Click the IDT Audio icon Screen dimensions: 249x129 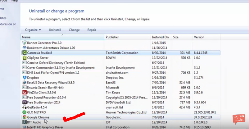pyautogui.click(x=24, y=122)
